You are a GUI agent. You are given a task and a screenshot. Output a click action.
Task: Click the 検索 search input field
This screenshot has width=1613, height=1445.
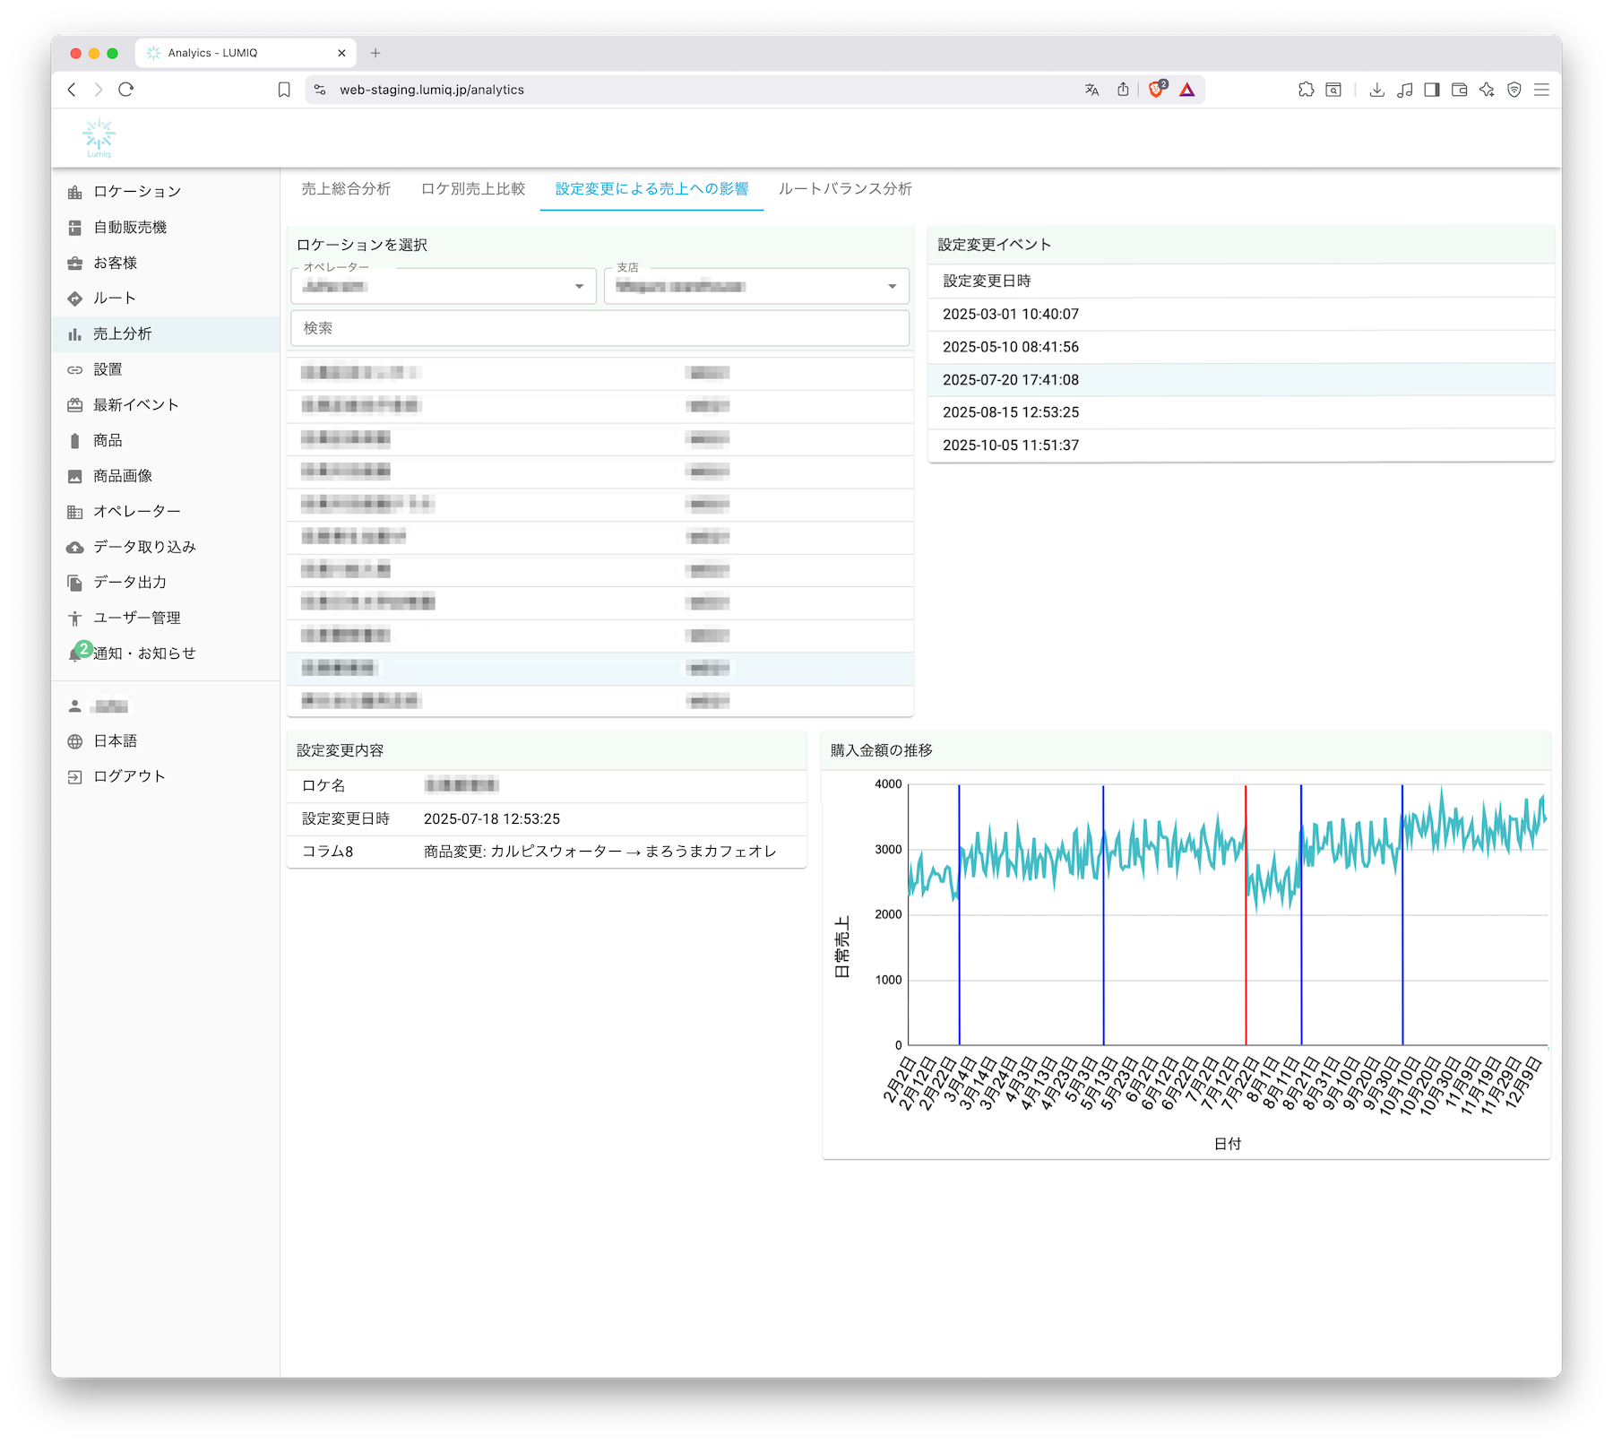pos(599,328)
